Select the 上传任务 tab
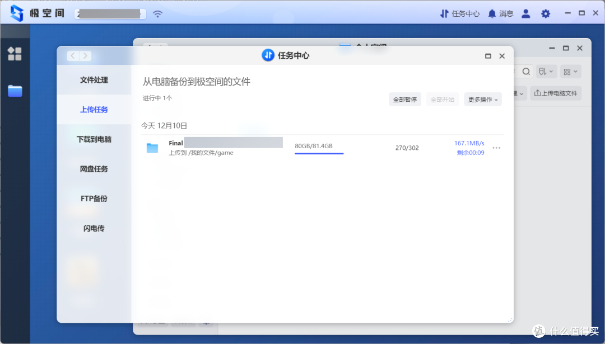 click(x=94, y=110)
